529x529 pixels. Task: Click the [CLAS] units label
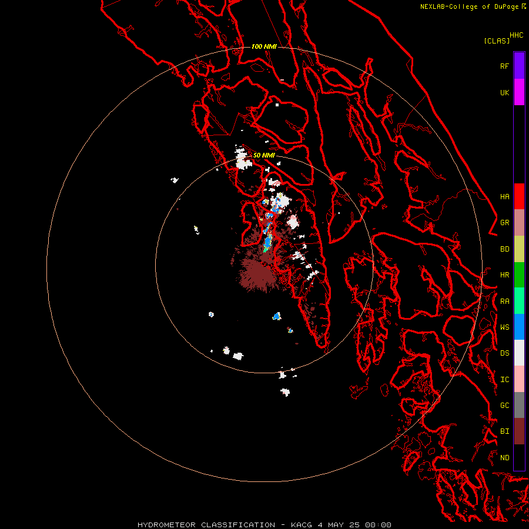(496, 41)
